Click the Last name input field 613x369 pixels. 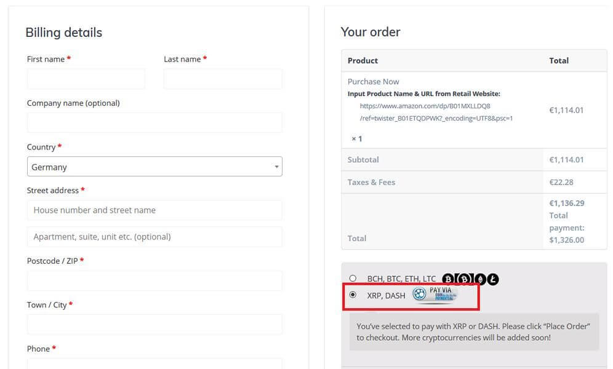point(223,79)
